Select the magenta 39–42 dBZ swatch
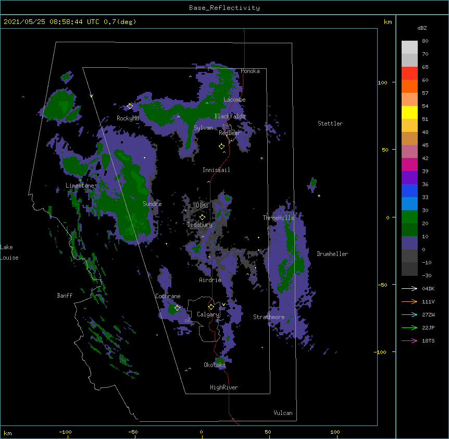The height and width of the screenshot is (439, 449). point(409,164)
